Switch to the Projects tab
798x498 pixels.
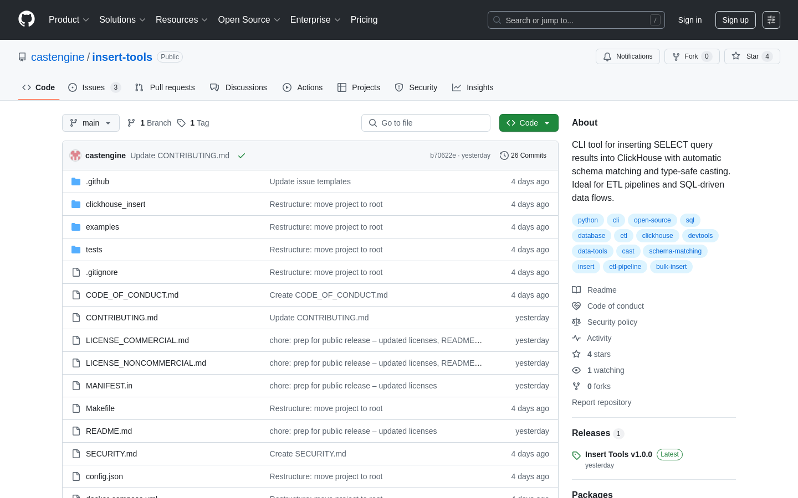(359, 87)
